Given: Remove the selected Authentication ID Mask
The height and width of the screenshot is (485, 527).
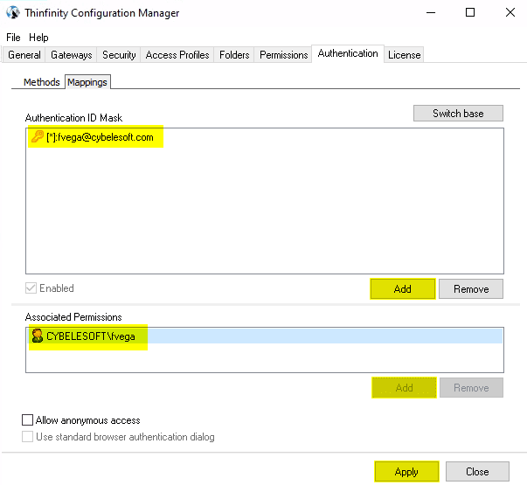Looking at the screenshot, I should 471,288.
